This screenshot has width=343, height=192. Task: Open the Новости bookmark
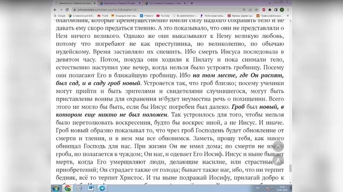point(147,15)
